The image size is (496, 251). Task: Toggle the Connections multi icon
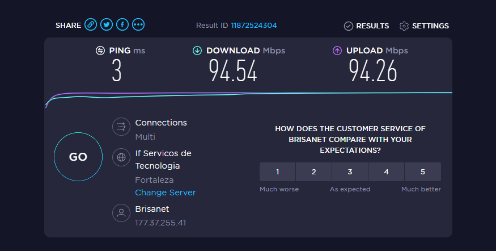click(121, 127)
